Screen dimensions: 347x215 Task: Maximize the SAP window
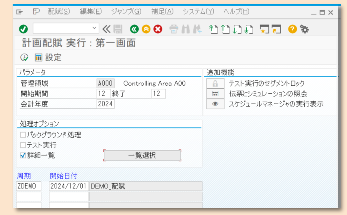tap(322, 13)
